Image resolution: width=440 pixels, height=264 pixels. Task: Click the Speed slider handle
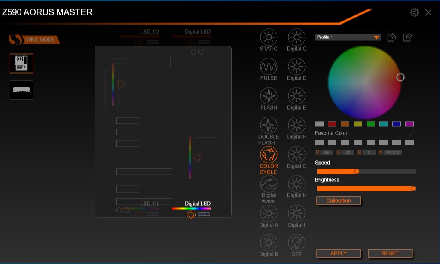[357, 171]
